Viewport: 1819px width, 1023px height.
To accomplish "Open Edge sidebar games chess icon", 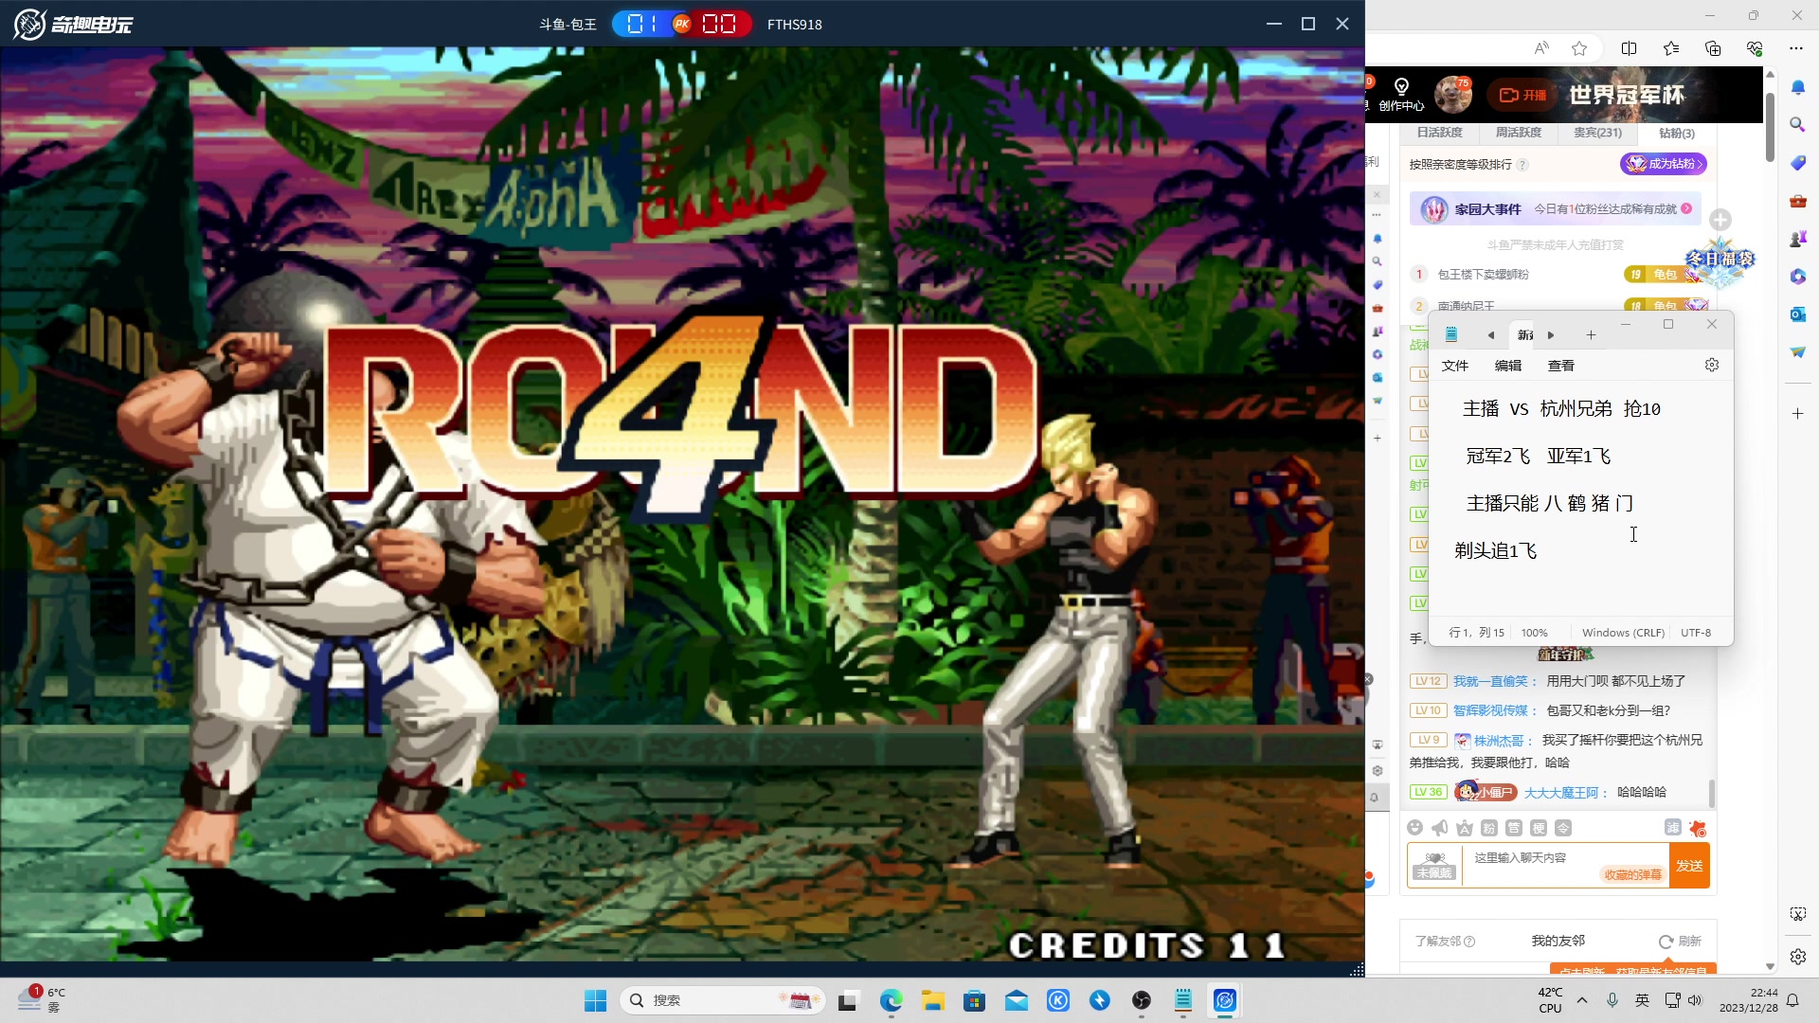I will tap(1798, 239).
